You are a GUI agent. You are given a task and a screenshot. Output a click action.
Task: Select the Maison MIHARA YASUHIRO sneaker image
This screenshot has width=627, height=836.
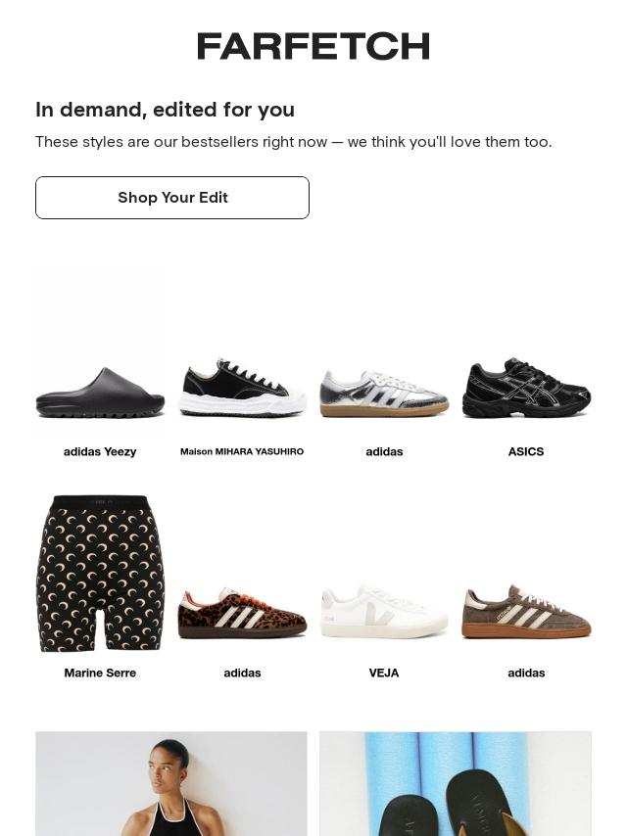pos(242,388)
